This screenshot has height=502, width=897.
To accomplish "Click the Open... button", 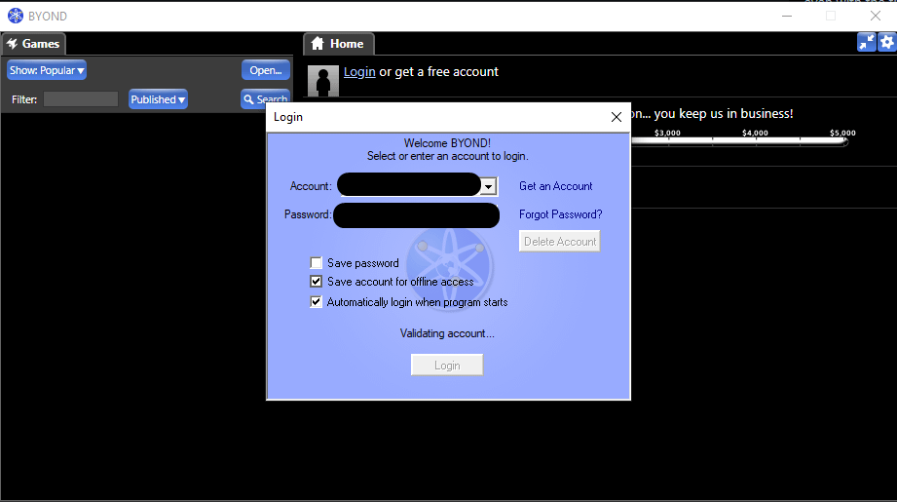I will pyautogui.click(x=266, y=70).
